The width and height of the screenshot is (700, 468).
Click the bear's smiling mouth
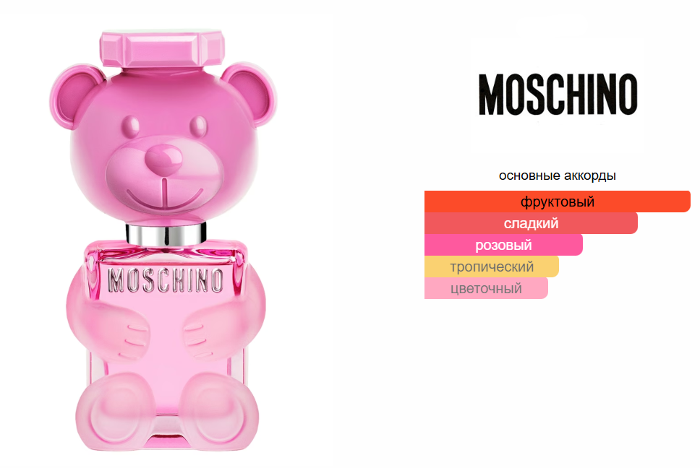pos(164,196)
